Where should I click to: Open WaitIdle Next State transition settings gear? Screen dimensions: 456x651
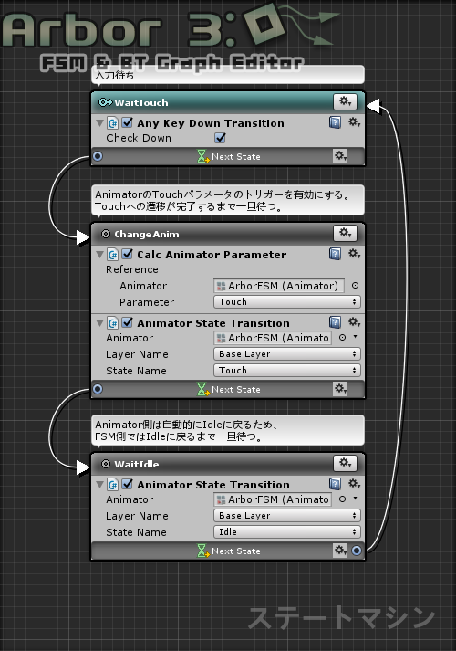pyautogui.click(x=340, y=551)
